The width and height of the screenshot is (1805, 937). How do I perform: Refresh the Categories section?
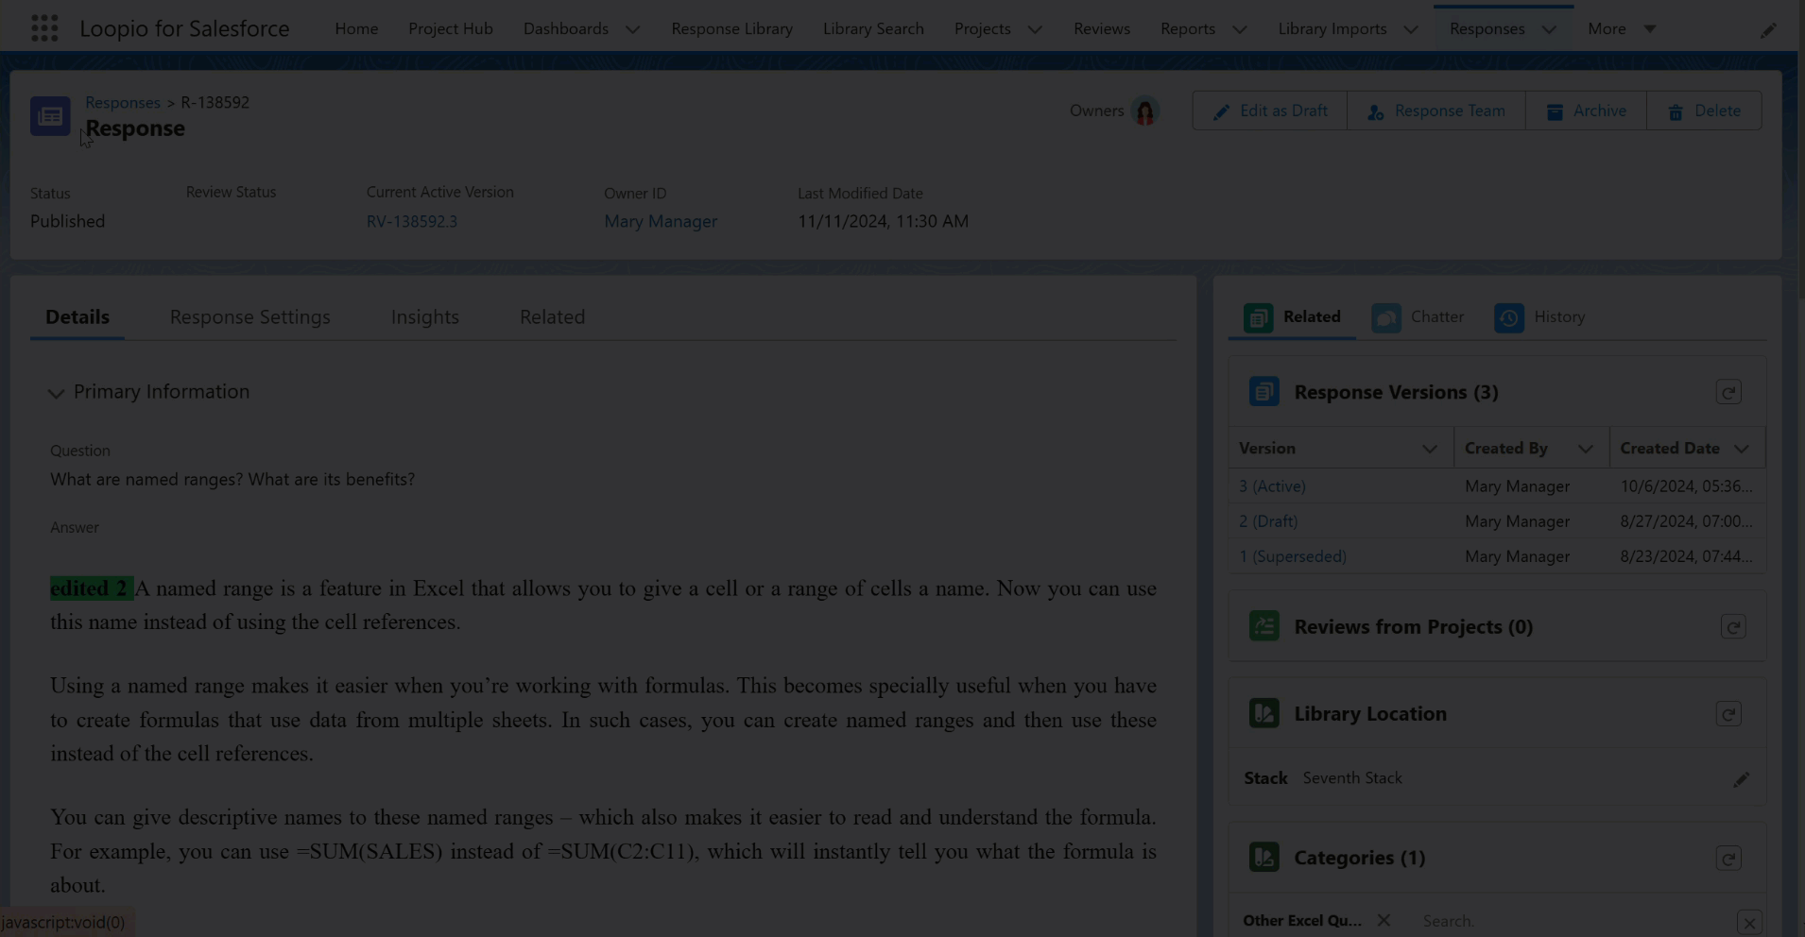[1728, 859]
